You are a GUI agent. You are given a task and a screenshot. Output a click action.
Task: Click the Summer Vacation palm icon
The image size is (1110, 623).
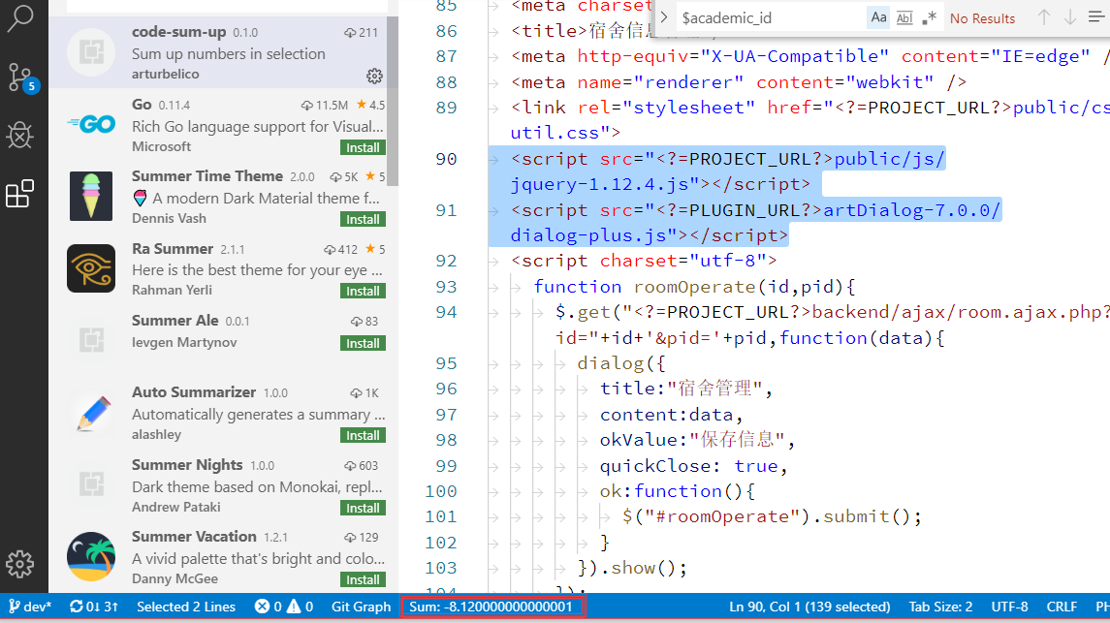click(91, 556)
